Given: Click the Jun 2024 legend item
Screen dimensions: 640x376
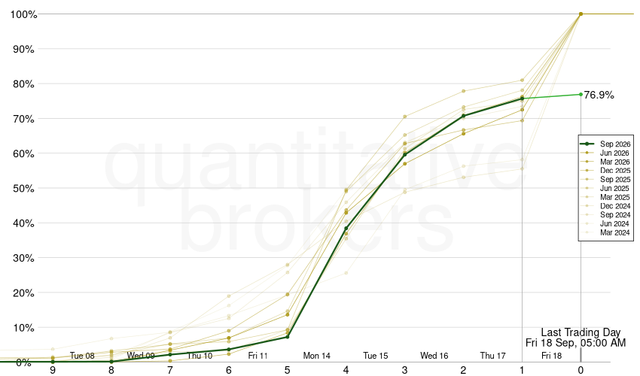Looking at the screenshot, I should [x=605, y=223].
